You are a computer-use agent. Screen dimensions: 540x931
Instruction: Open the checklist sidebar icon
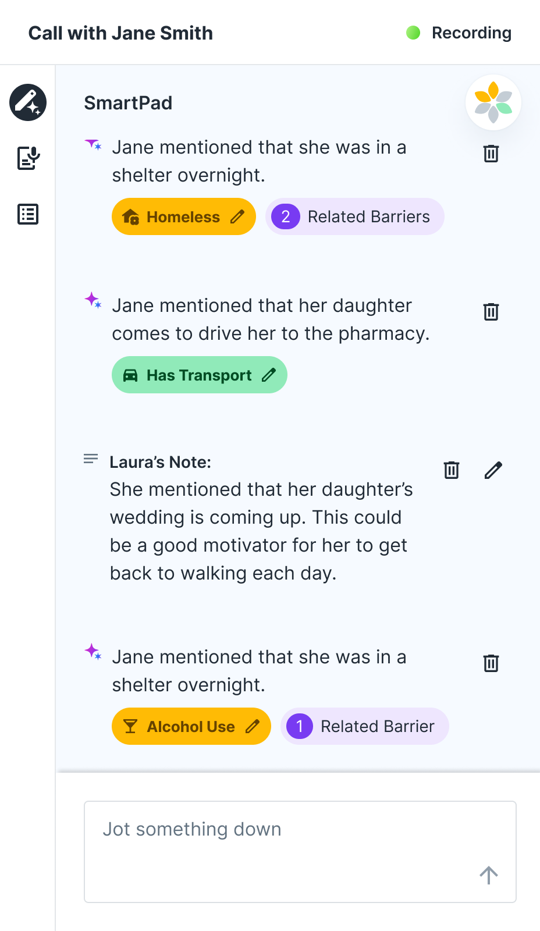(x=28, y=214)
